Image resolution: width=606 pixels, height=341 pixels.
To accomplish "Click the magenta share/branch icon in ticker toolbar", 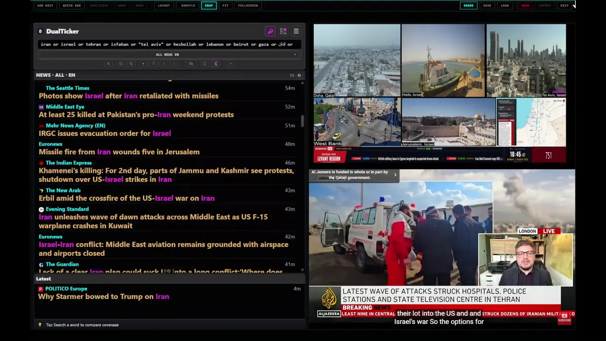I will [x=215, y=64].
